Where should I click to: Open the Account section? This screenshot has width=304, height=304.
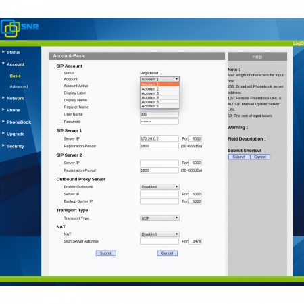[16, 64]
